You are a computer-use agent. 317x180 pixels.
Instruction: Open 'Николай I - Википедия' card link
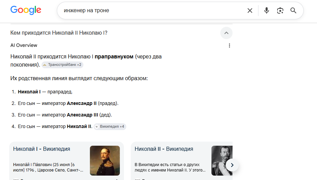point(42,149)
